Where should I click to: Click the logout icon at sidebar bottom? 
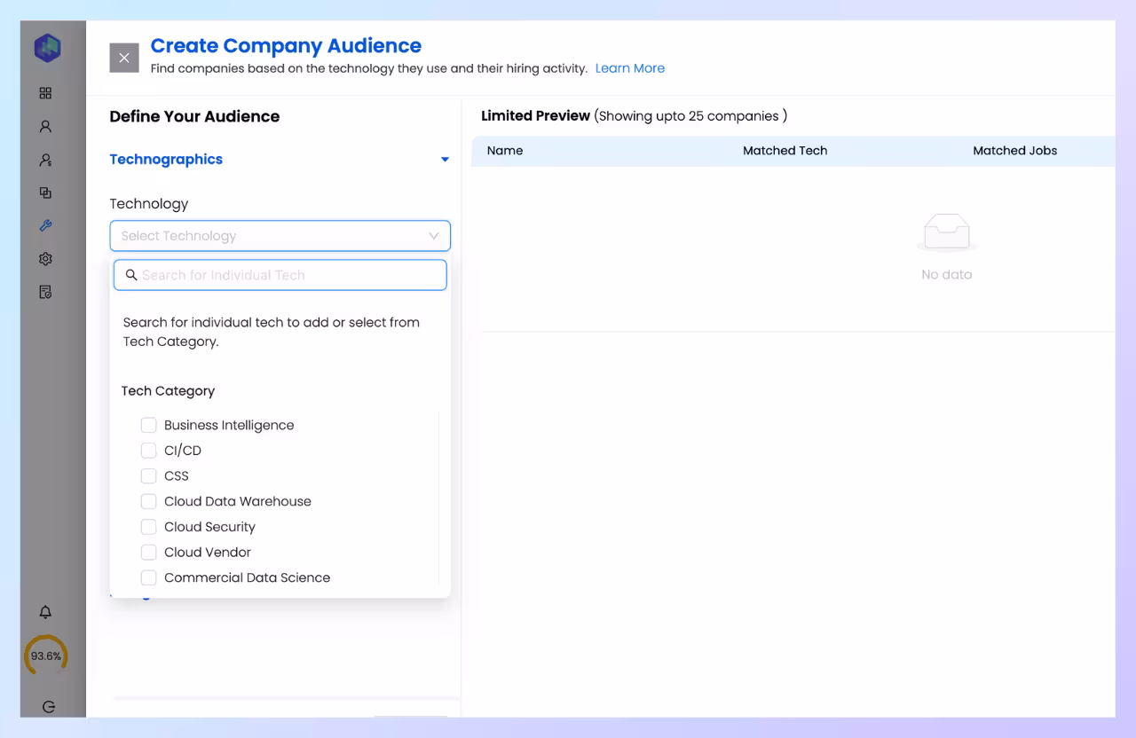tap(49, 706)
